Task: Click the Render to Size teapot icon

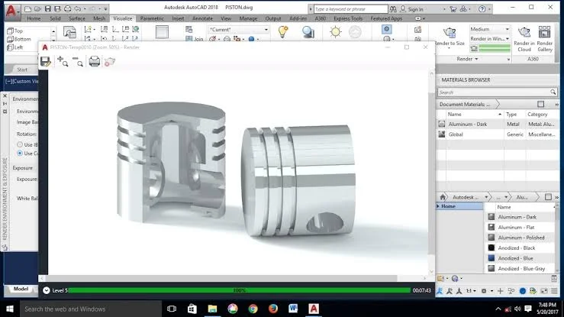Action: coord(450,33)
